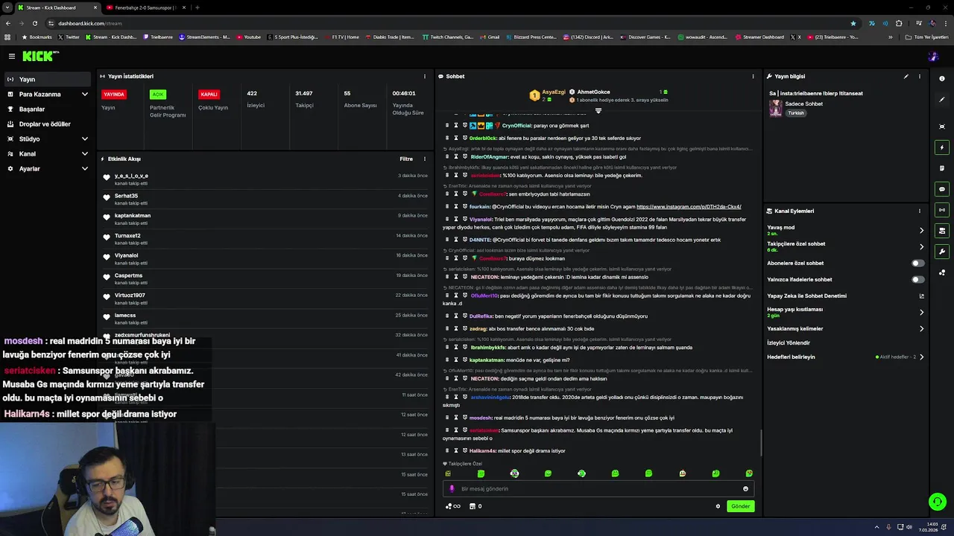
Task: Click the Turkish language tag
Action: tap(796, 113)
